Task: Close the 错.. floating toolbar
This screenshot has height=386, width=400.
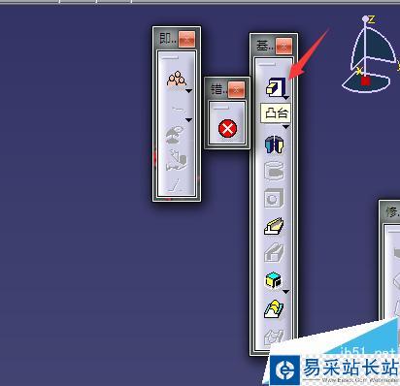Action: [237, 89]
